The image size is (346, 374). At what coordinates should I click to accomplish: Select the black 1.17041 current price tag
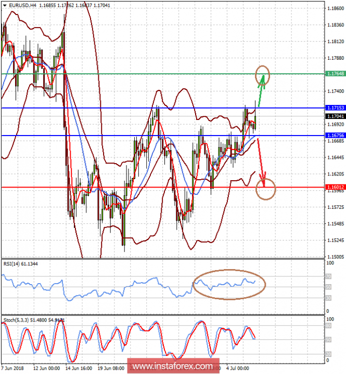336,116
